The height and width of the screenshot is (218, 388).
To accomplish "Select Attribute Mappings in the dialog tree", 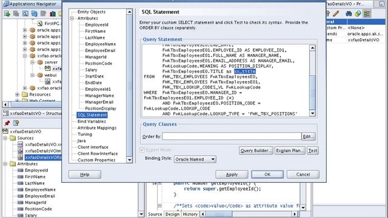I will point(97,128).
